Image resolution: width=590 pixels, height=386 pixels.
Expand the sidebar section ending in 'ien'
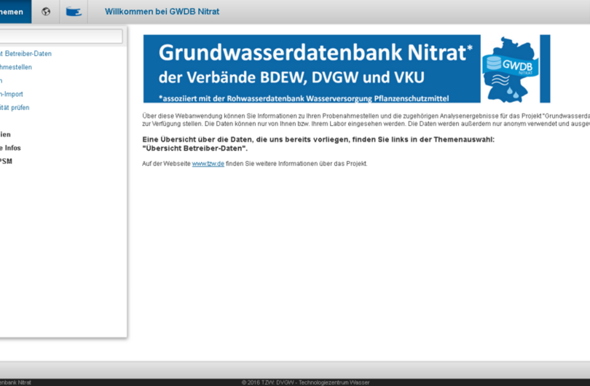[x=6, y=134]
